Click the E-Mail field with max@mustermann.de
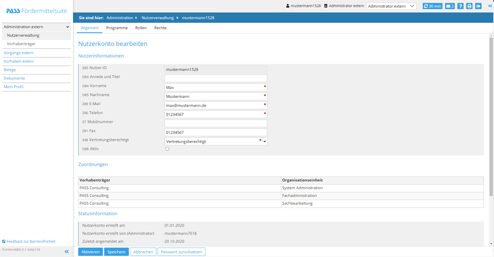Viewport: 494px width, 257px height. (x=216, y=105)
